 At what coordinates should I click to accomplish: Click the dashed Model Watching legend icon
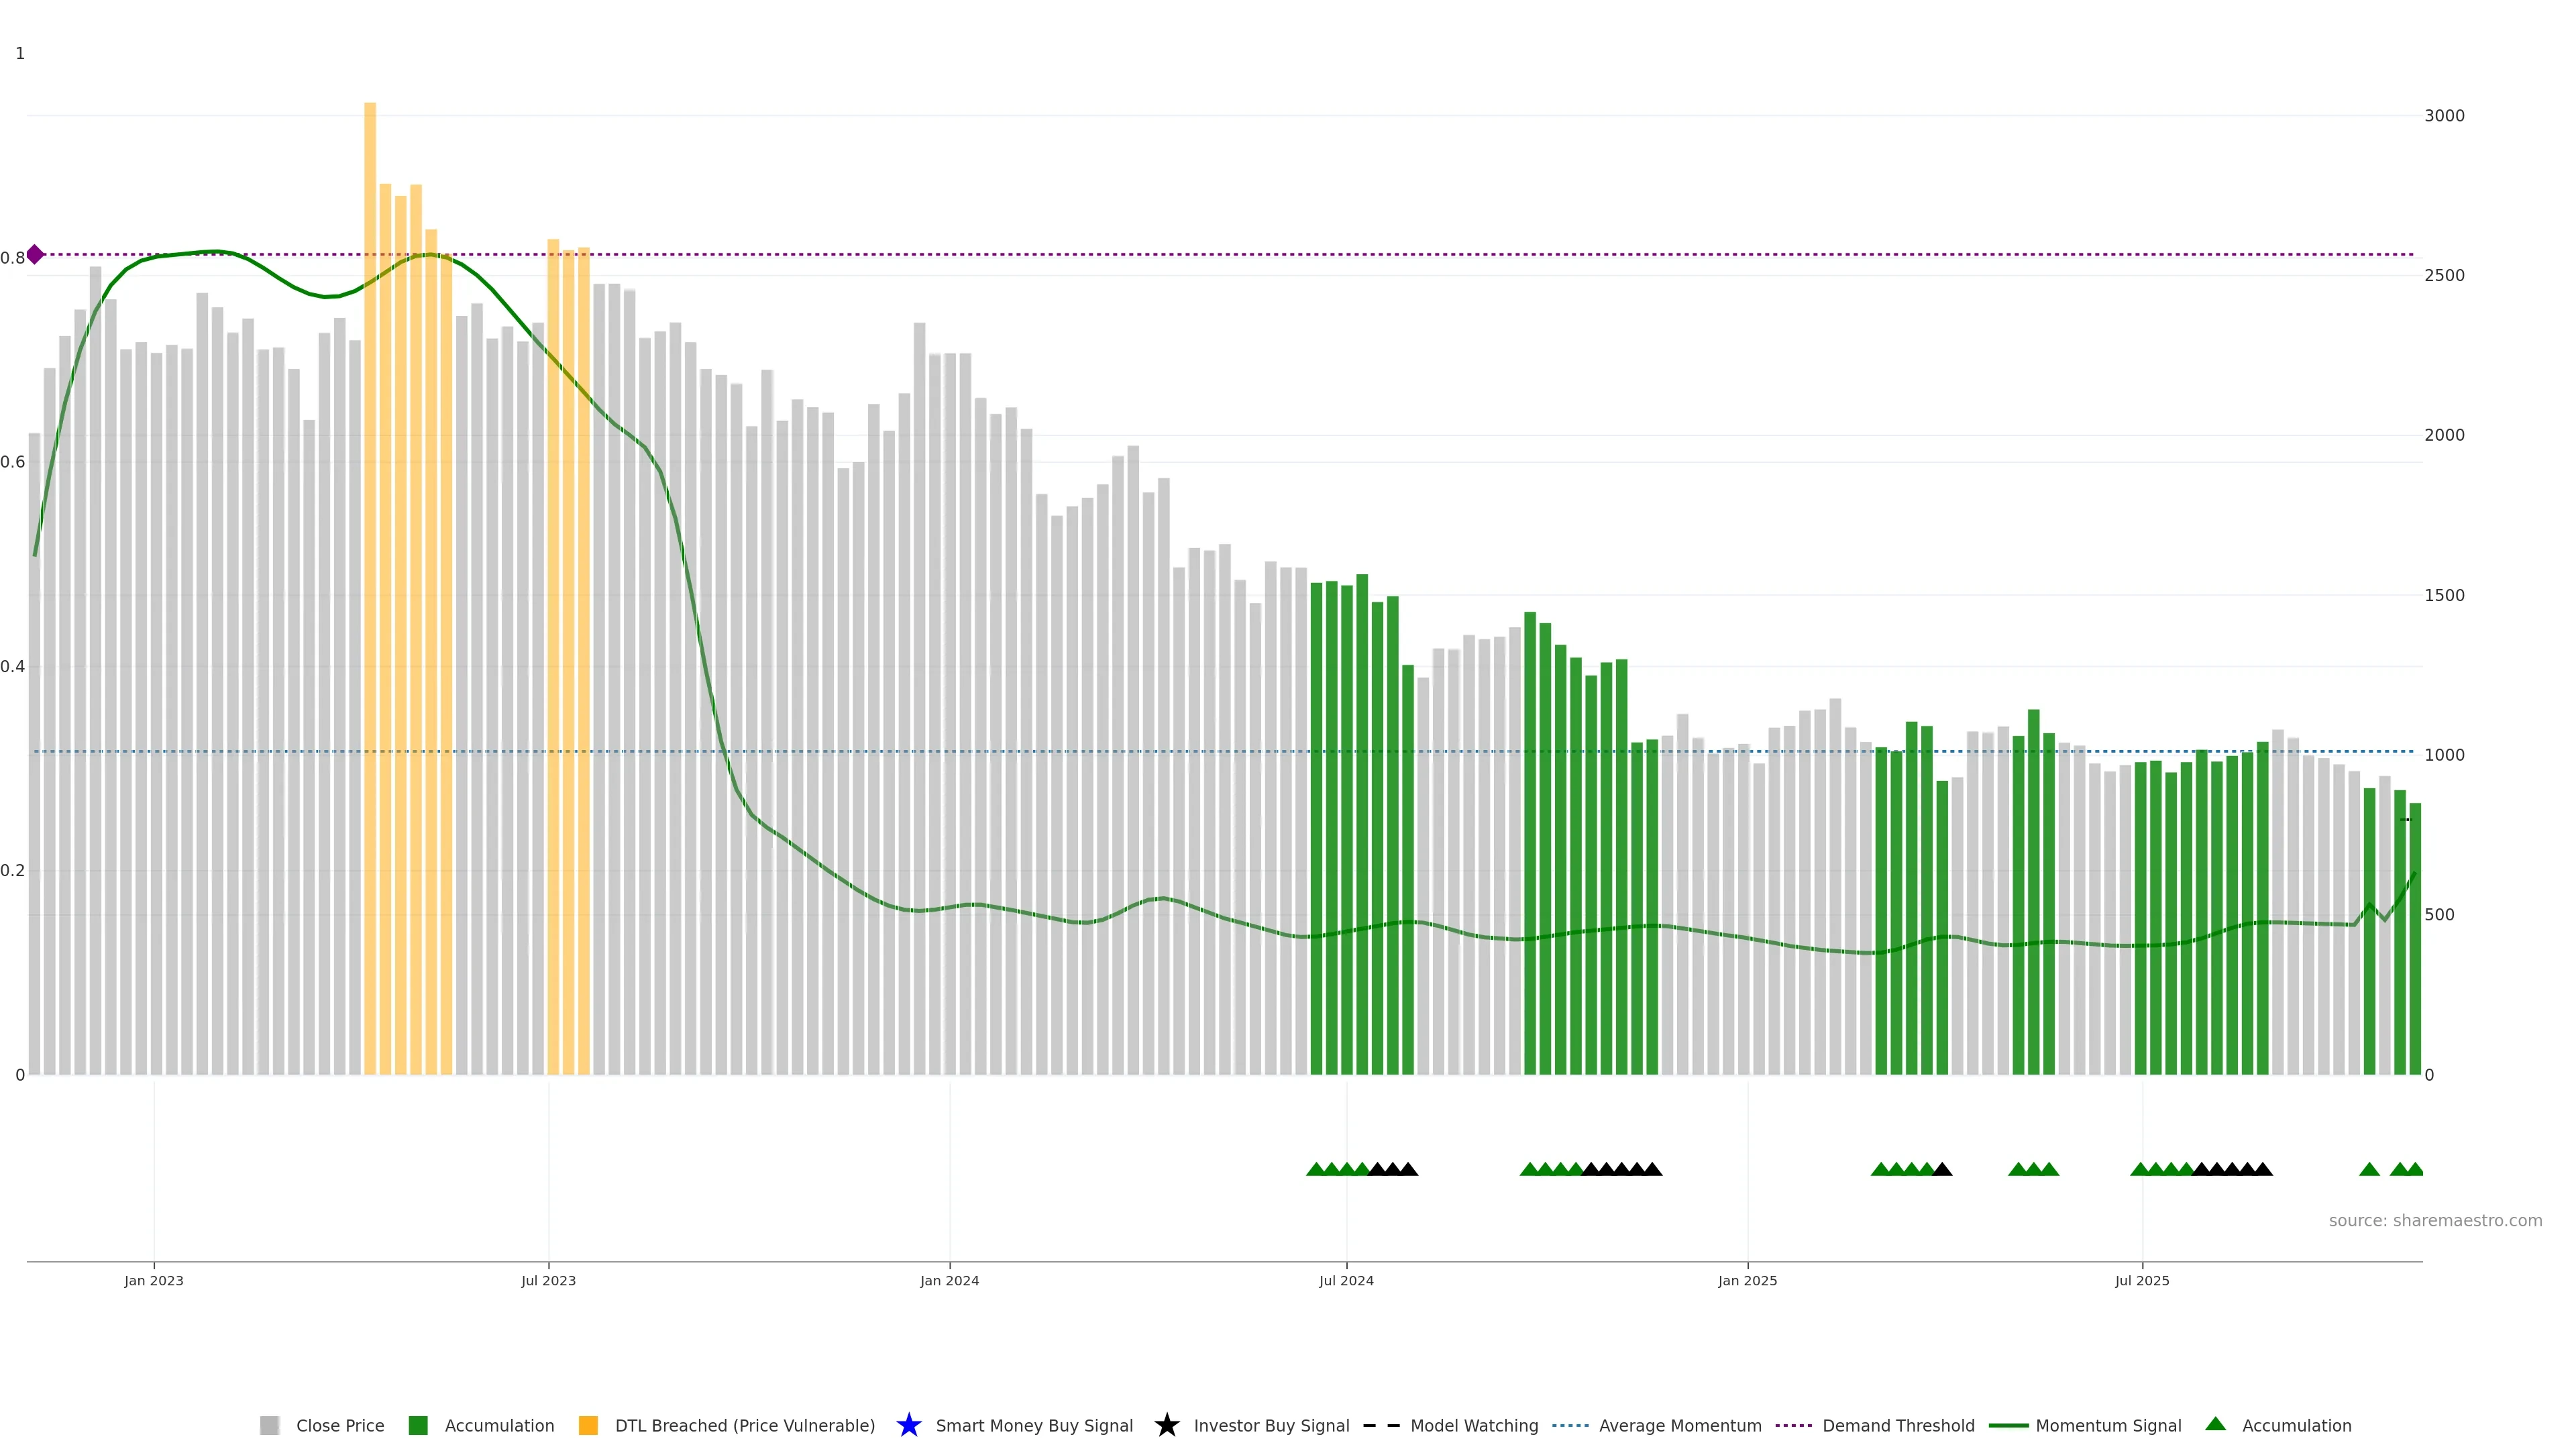[x=1381, y=1426]
